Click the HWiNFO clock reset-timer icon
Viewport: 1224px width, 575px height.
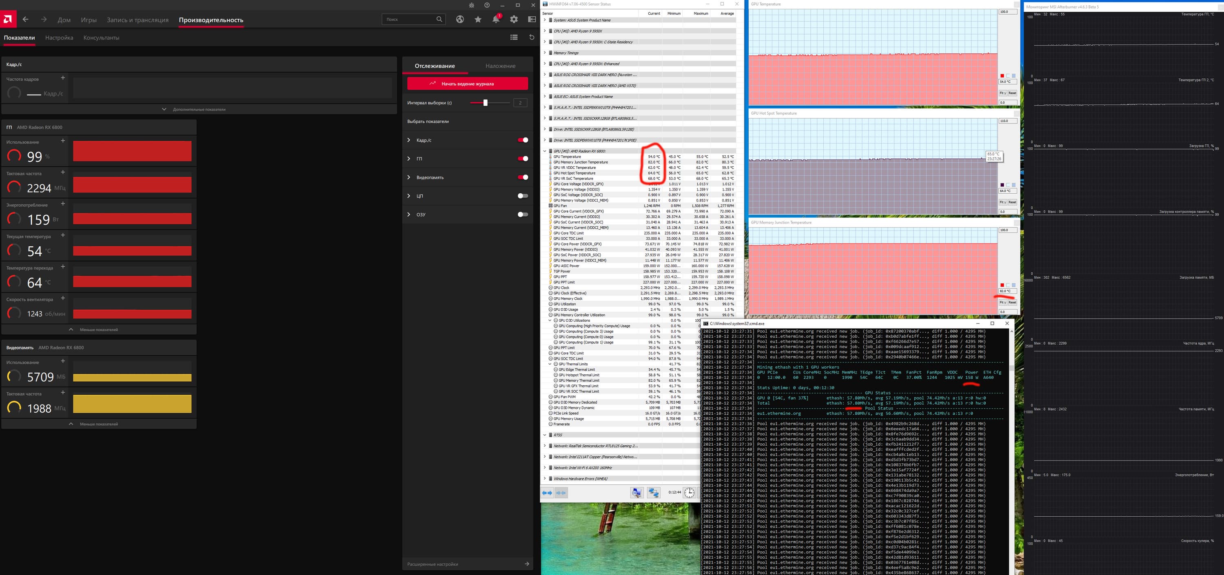[689, 492]
